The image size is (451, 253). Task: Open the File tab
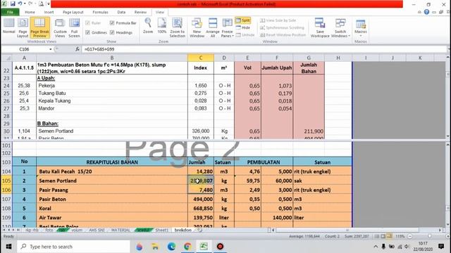(10, 12)
